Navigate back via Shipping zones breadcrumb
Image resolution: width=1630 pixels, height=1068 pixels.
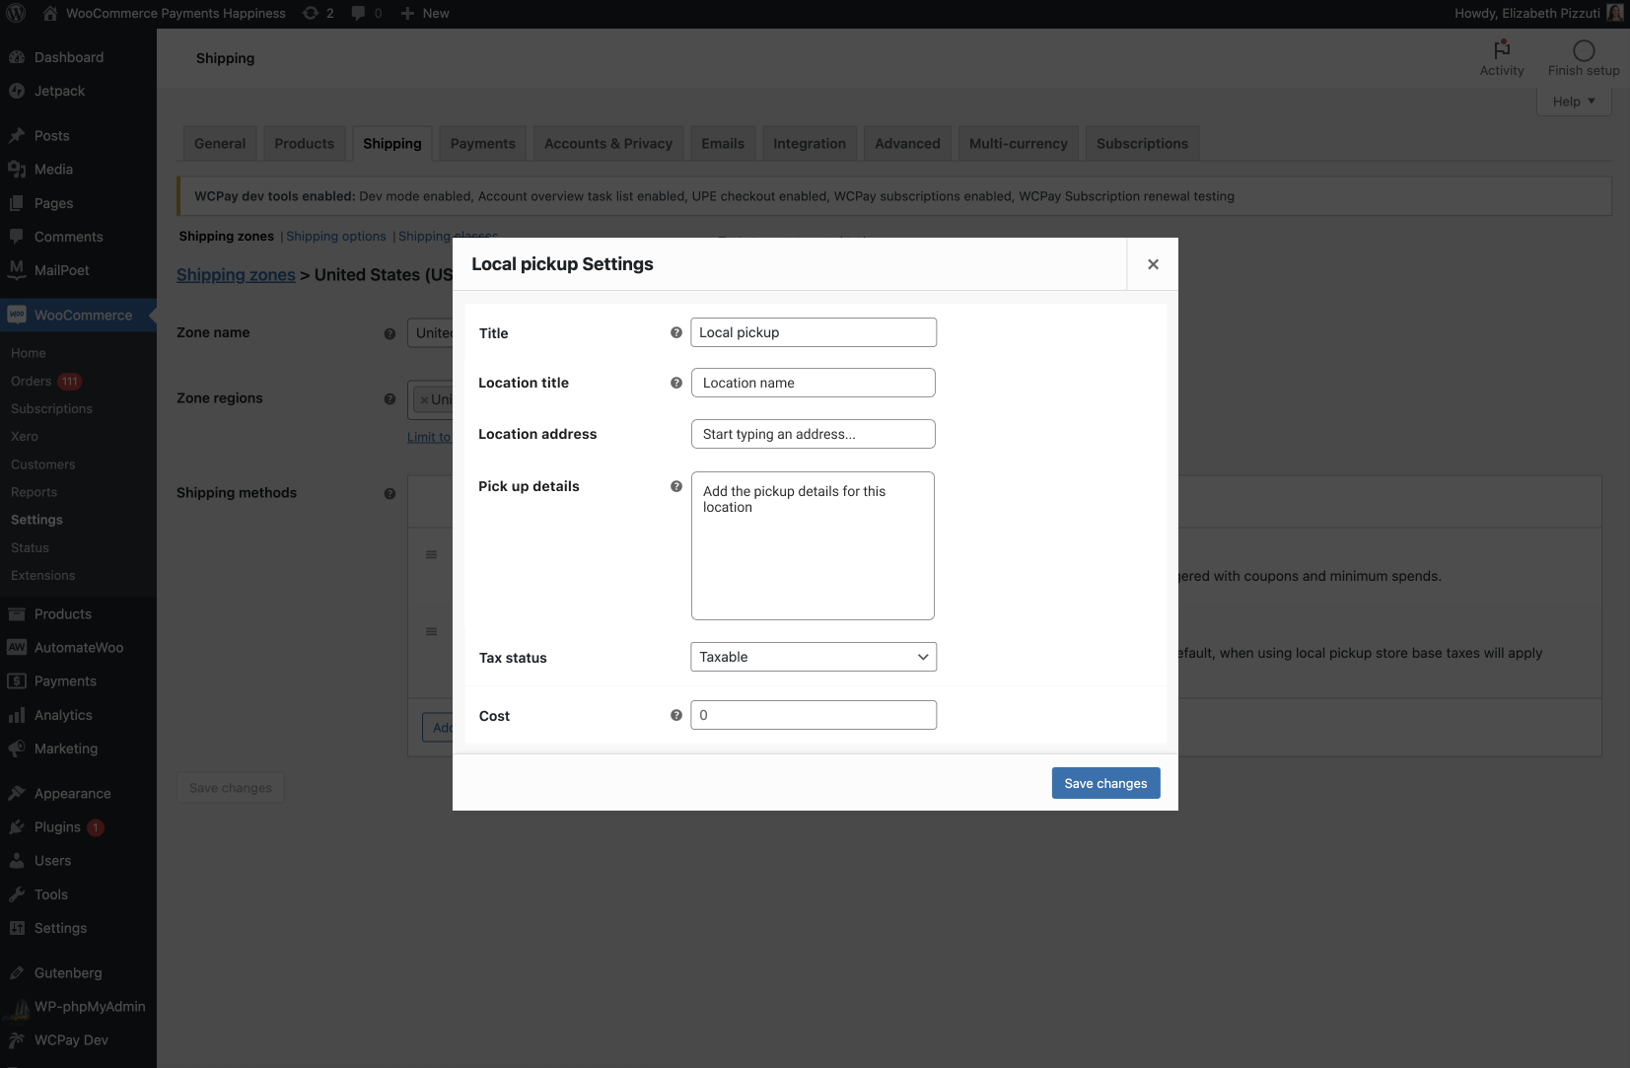(236, 274)
